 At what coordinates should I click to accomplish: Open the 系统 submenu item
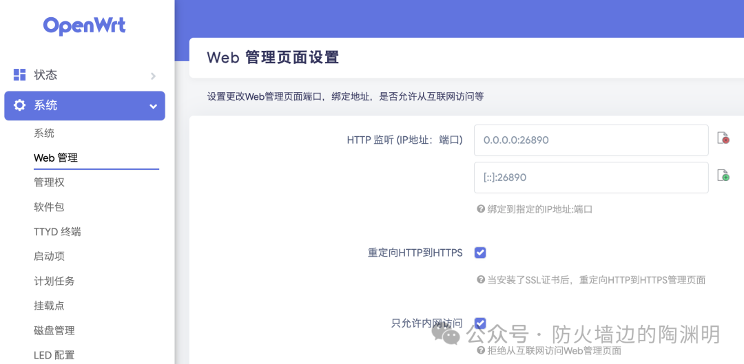tap(44, 133)
